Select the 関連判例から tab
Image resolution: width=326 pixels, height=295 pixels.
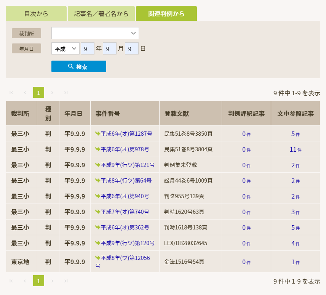tap(166, 13)
